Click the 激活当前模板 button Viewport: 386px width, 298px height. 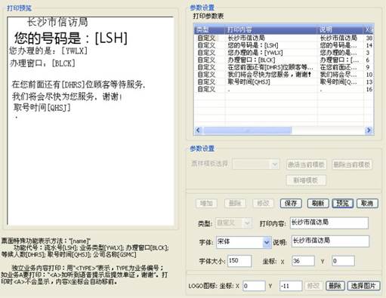307,164
